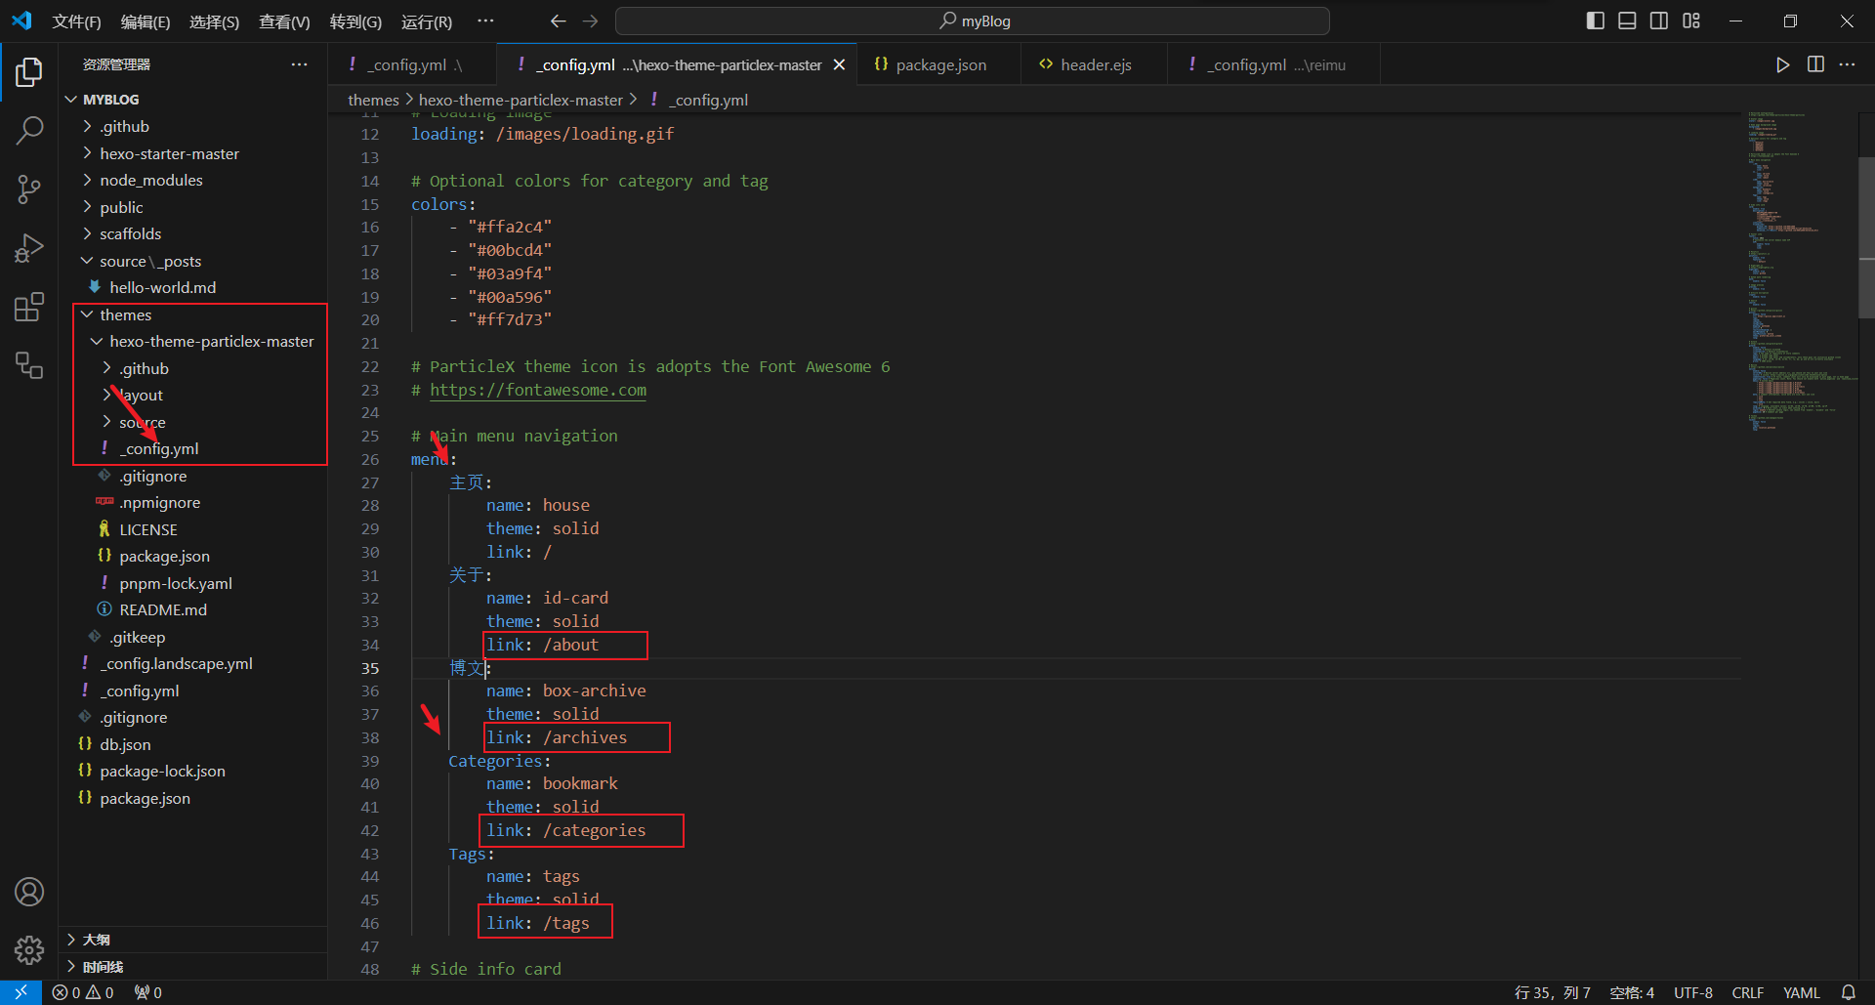This screenshot has width=1875, height=1005.
Task: Open the Extensions view
Action: click(x=29, y=307)
